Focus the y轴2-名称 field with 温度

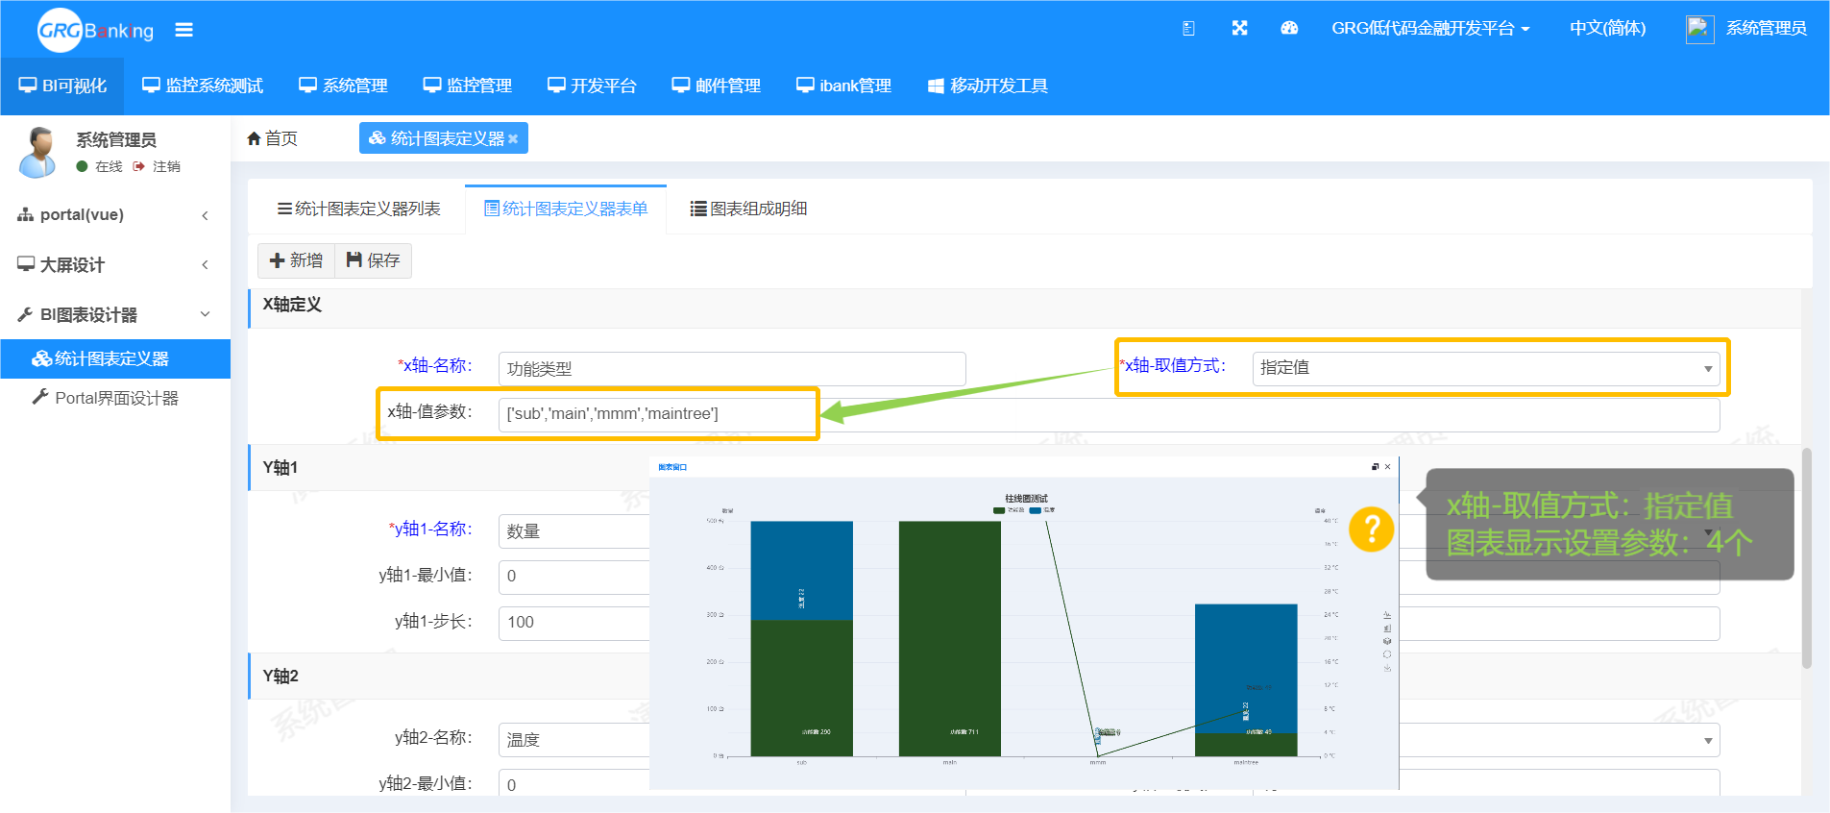coord(574,740)
